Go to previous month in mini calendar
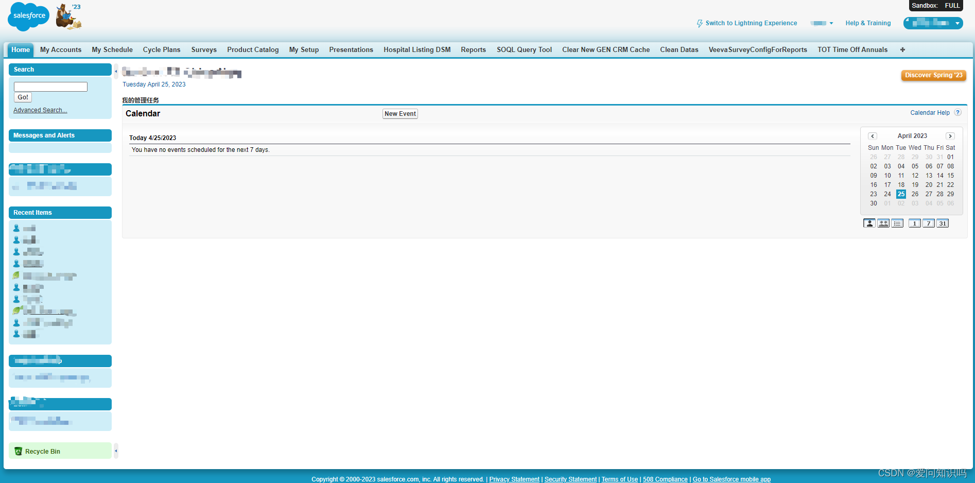Image resolution: width=975 pixels, height=483 pixels. pos(873,136)
